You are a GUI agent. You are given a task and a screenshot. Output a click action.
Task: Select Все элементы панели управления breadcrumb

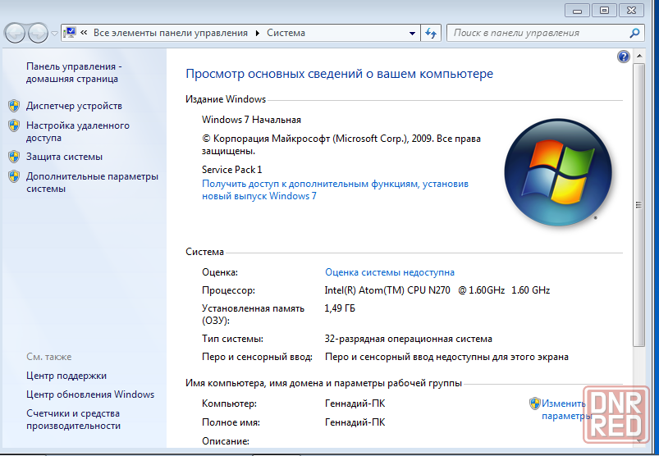click(170, 33)
